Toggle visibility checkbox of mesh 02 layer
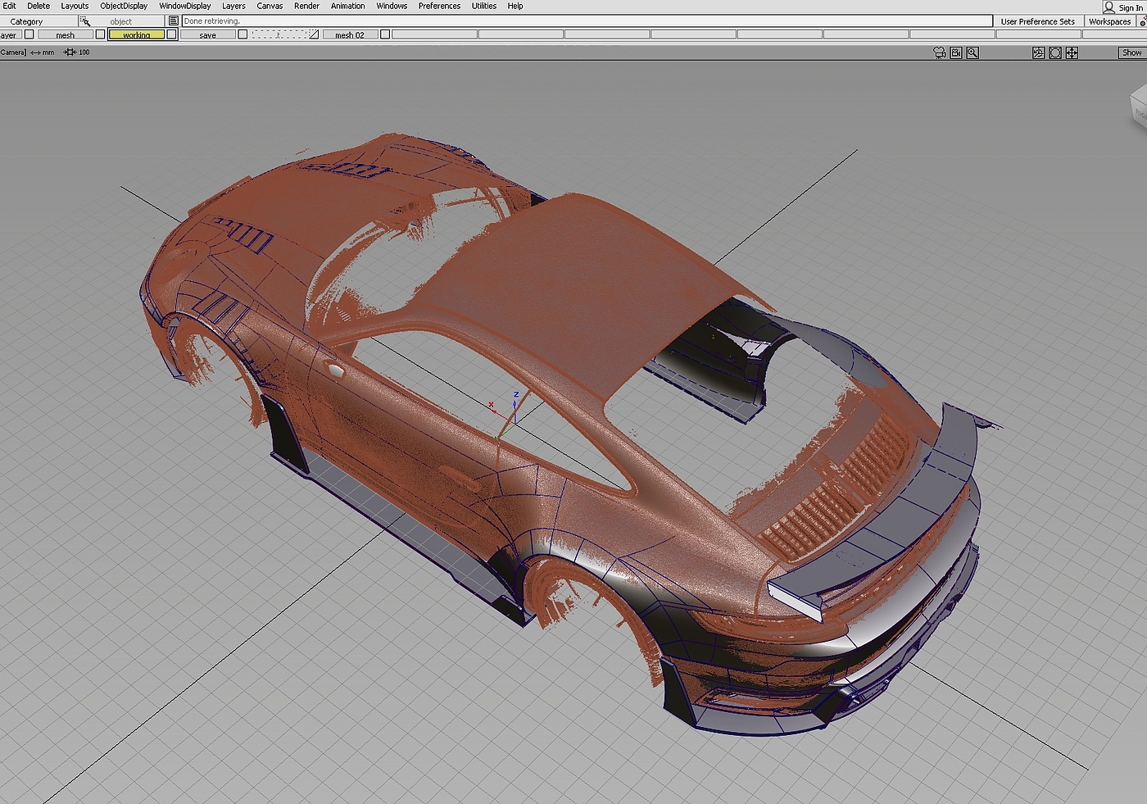Image resolution: width=1147 pixels, height=804 pixels. tap(385, 34)
